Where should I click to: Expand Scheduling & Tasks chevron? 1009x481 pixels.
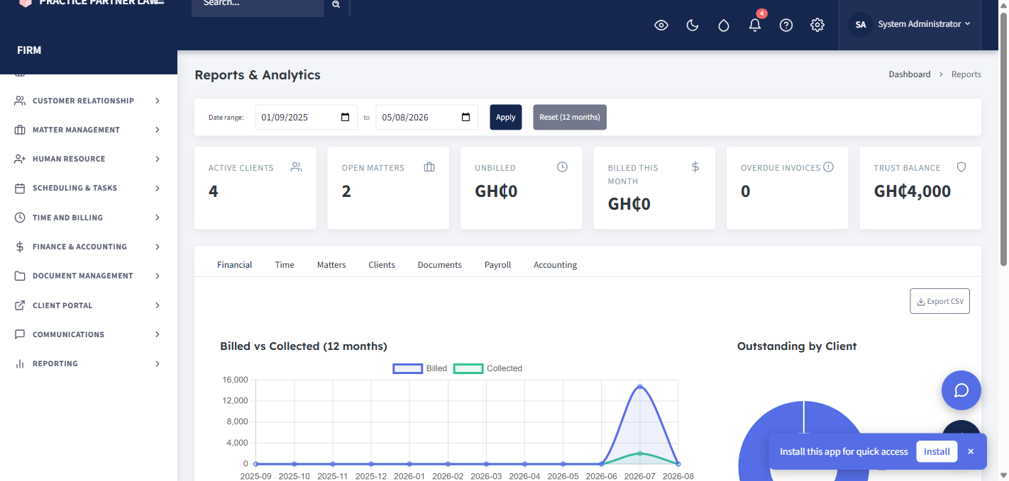[x=158, y=188]
